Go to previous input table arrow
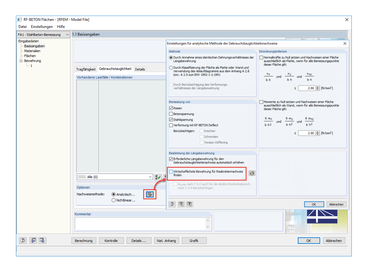 (x=33, y=240)
